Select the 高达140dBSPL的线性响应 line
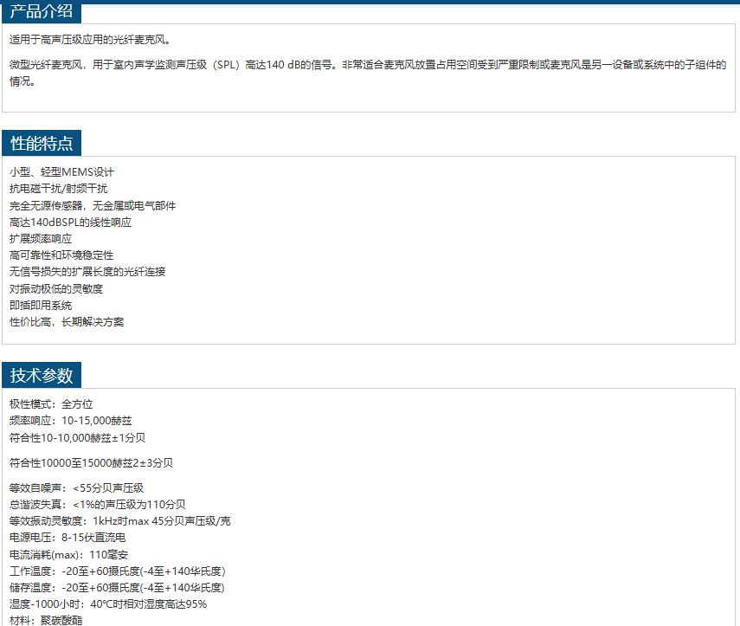Screen dimensions: 740x626 coord(70,223)
